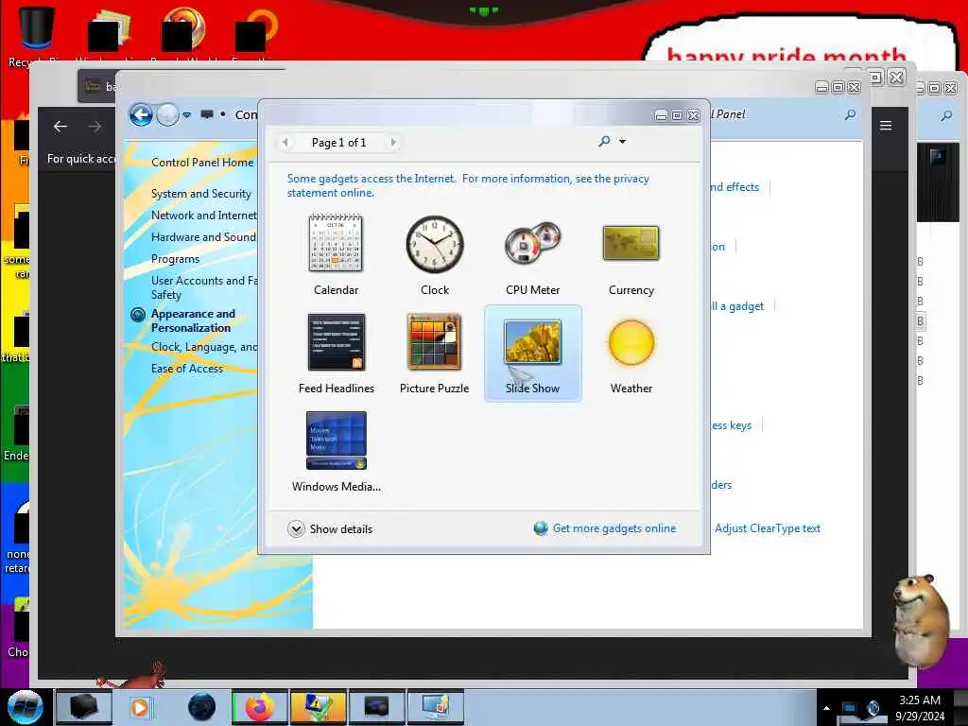
Task: Open User Accounts and Family Safety
Action: [204, 287]
